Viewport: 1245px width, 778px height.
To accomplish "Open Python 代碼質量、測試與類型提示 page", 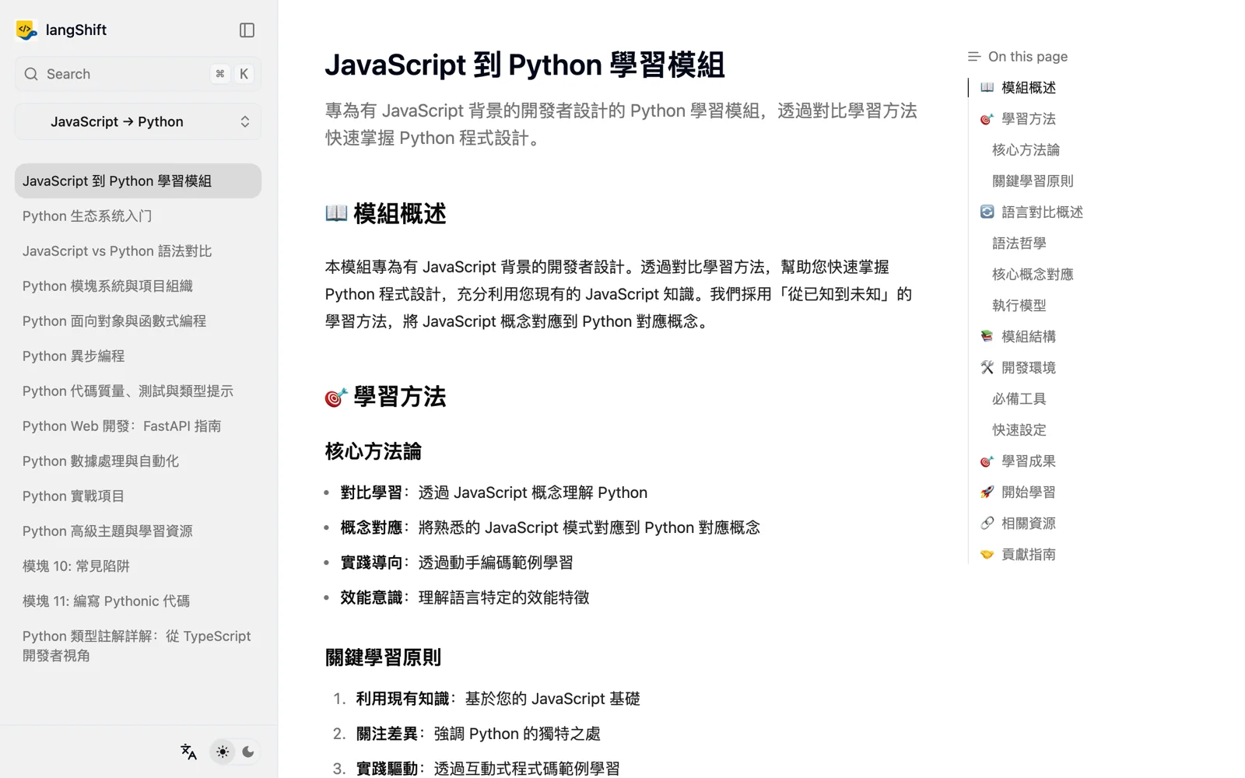I will click(138, 391).
